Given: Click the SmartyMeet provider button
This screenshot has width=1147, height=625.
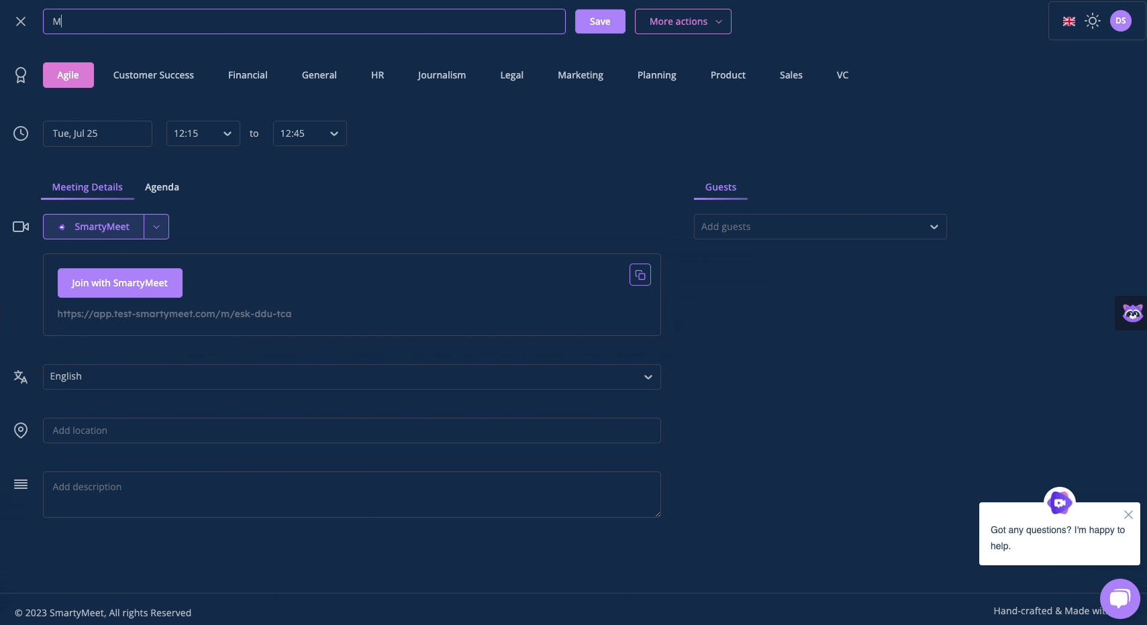Looking at the screenshot, I should [x=93, y=227].
